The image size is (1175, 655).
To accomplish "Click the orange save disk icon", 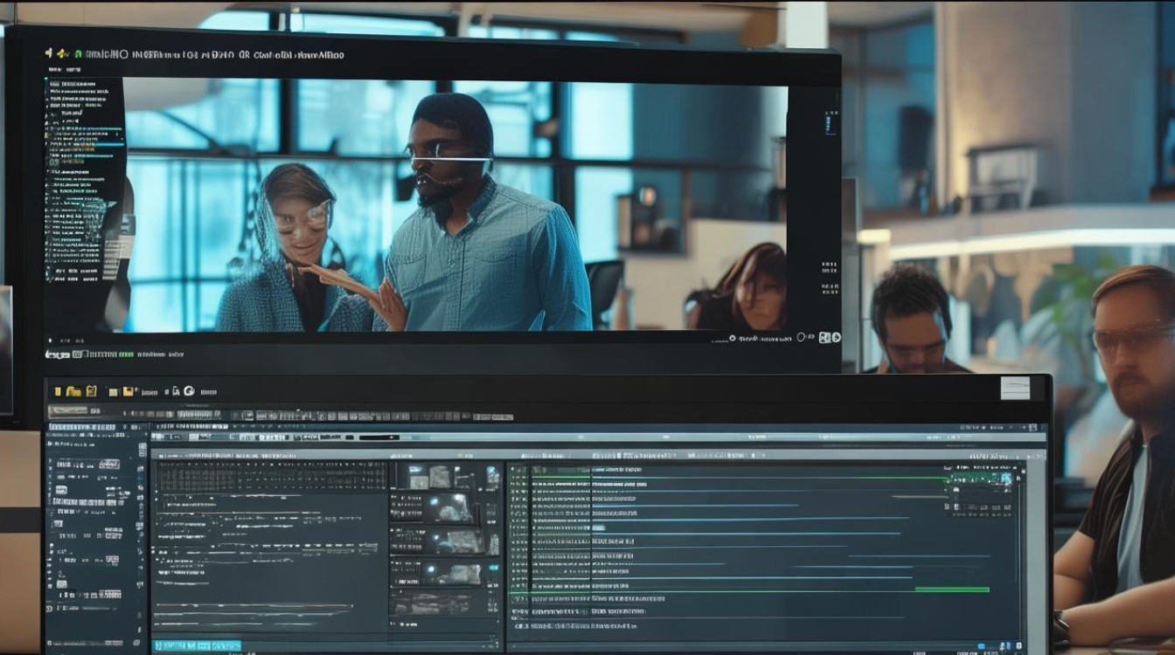I will point(129,392).
